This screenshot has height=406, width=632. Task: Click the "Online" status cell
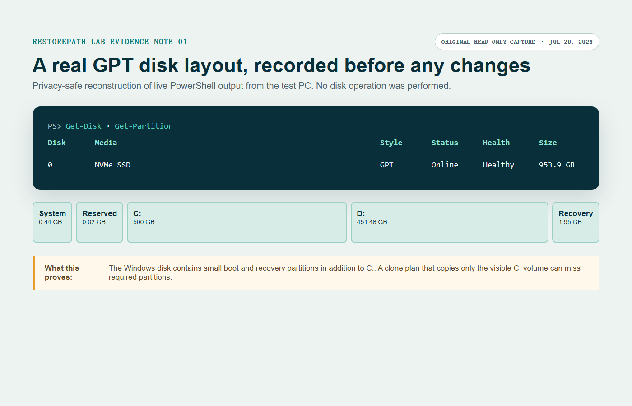(445, 165)
